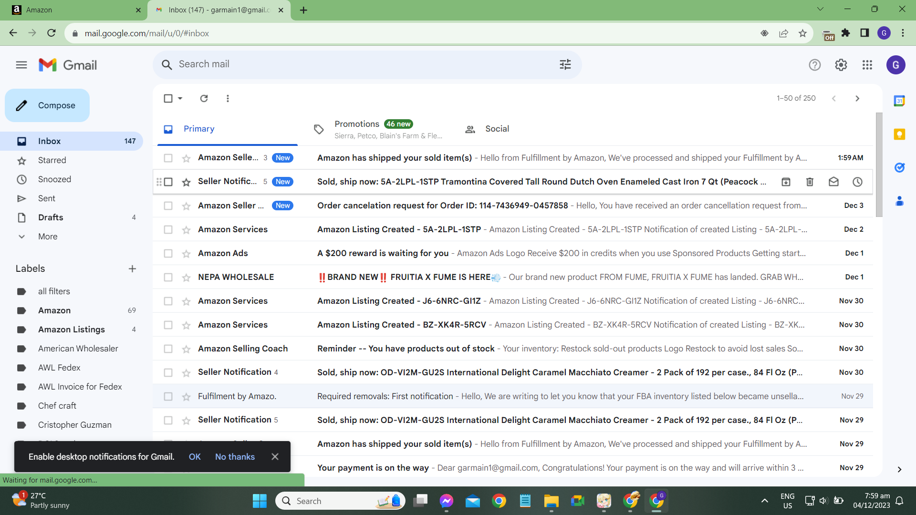Open Google Calendar side panel
This screenshot has height=515, width=916.
tap(899, 101)
